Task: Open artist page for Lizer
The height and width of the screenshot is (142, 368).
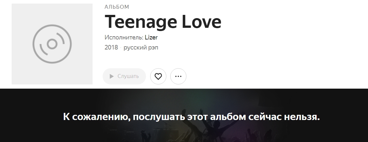Action: click(151, 37)
